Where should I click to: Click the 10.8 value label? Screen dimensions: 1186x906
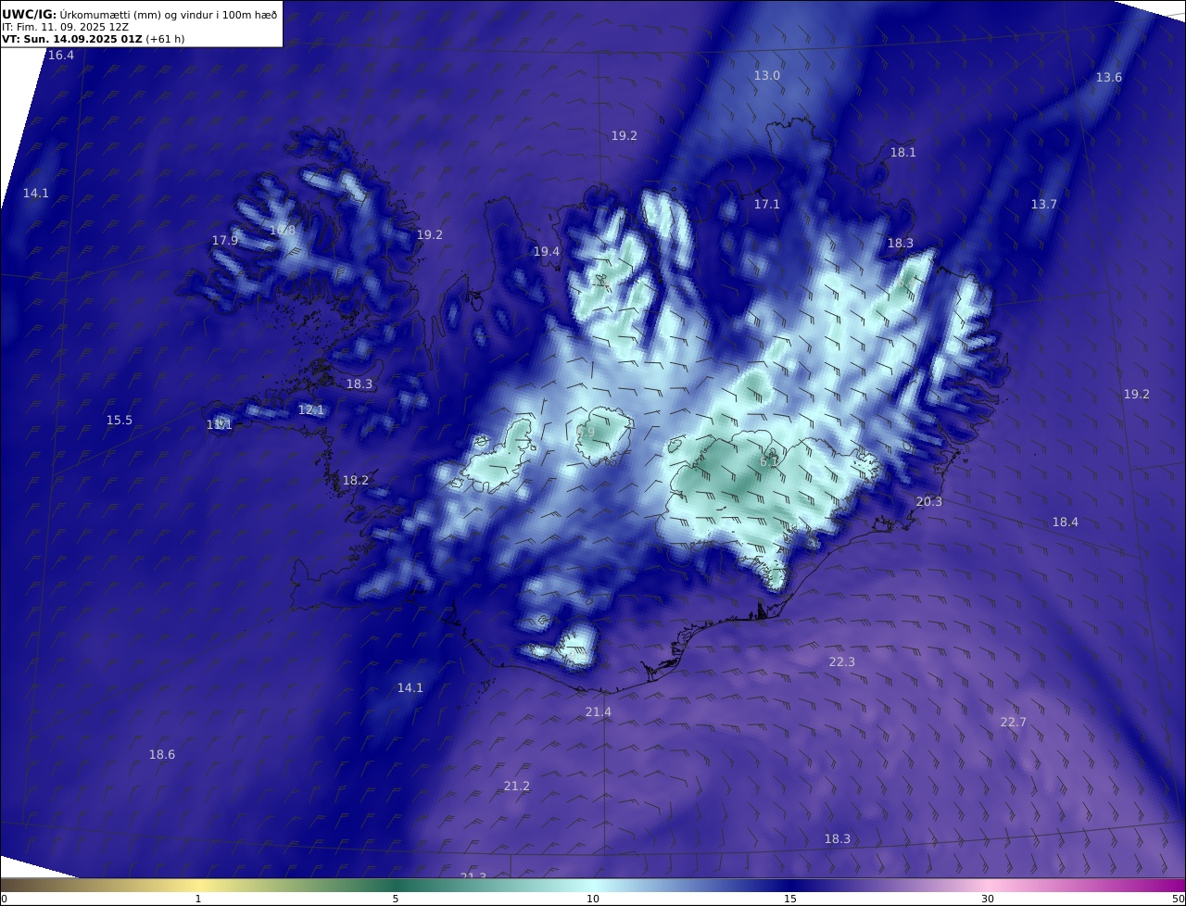pos(283,231)
